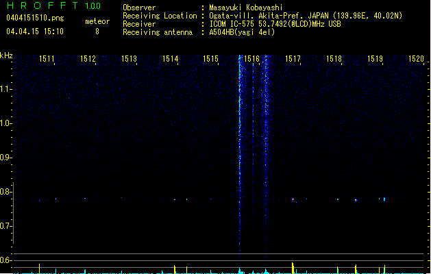431x274 pixels.
Task: Click the tallest yellow power spike after 1517
Action: click(x=293, y=268)
